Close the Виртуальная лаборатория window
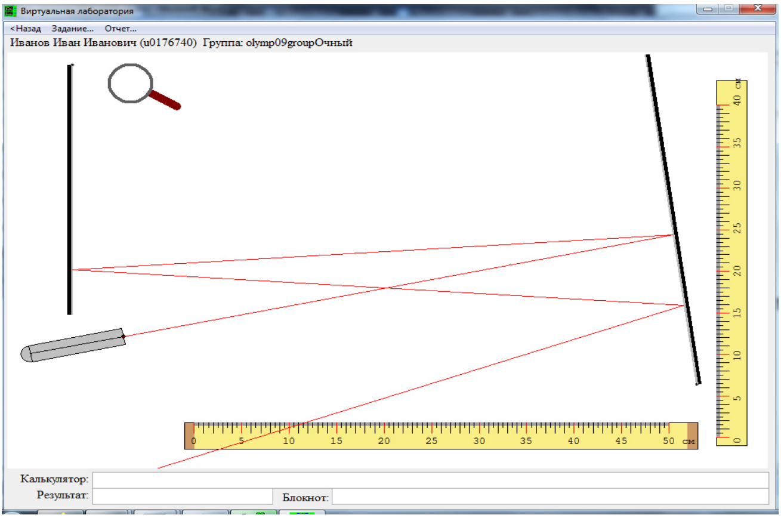 [757, 9]
